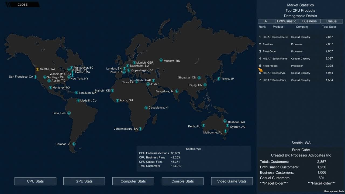The width and height of the screenshot is (345, 194).
Task: Select the Johannesburg, SA map pin
Action: click(140, 129)
